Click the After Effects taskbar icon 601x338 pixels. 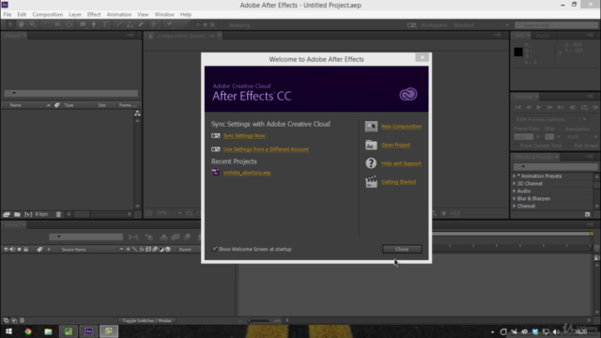[88, 331]
